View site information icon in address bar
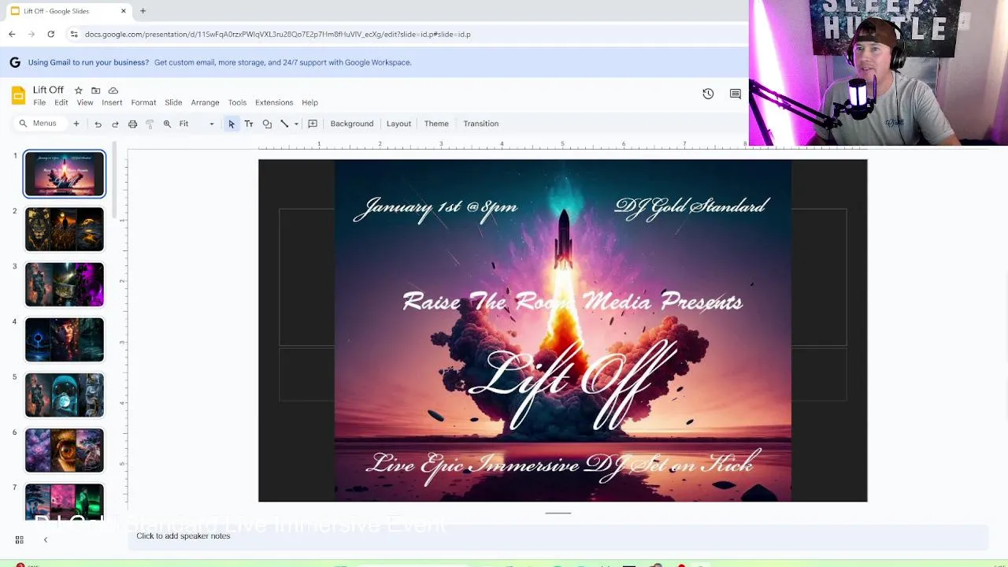 pos(74,34)
